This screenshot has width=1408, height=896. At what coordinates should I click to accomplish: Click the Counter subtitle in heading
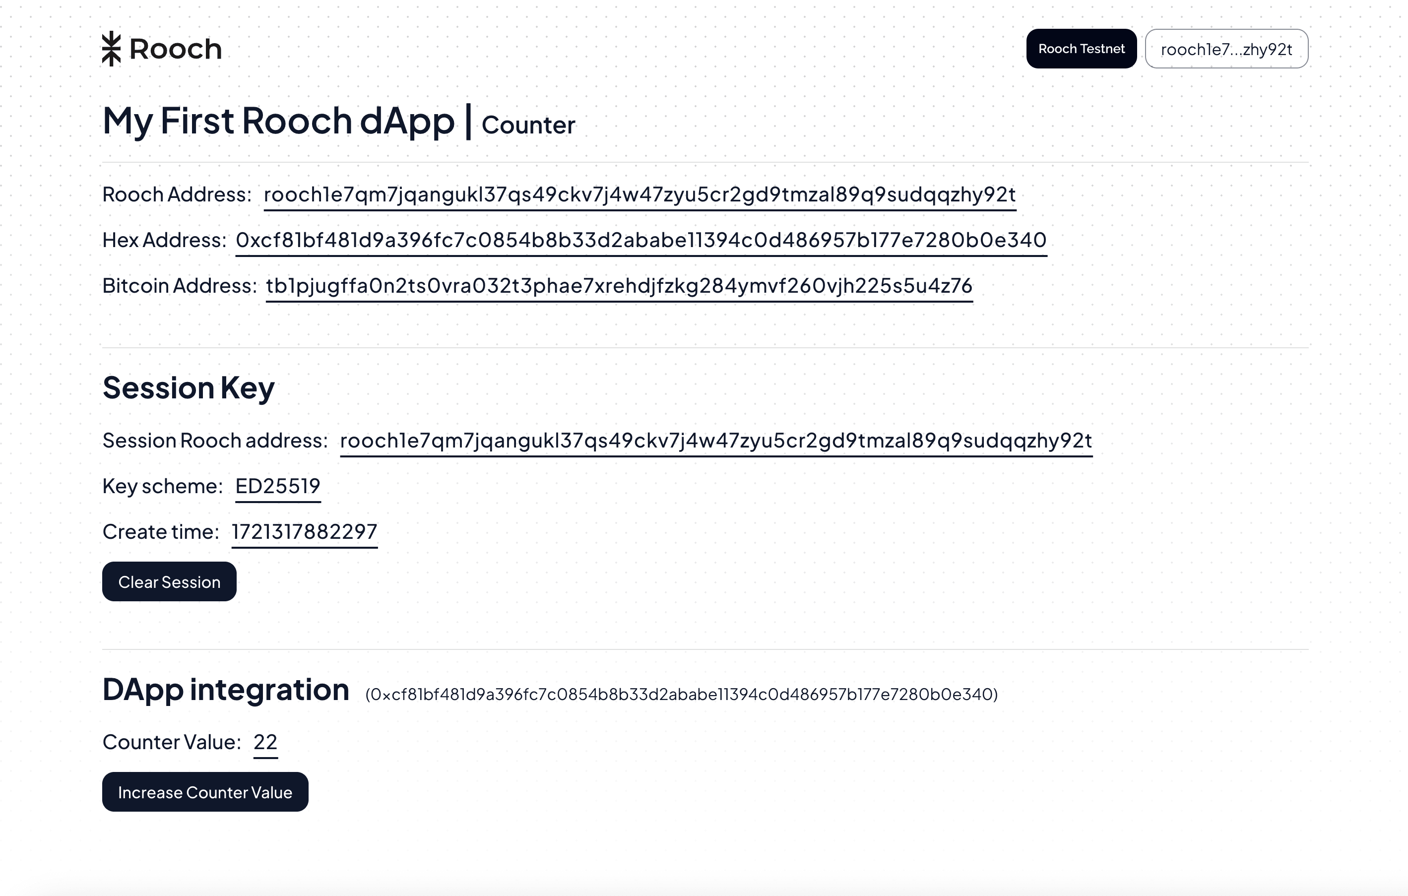tap(528, 125)
